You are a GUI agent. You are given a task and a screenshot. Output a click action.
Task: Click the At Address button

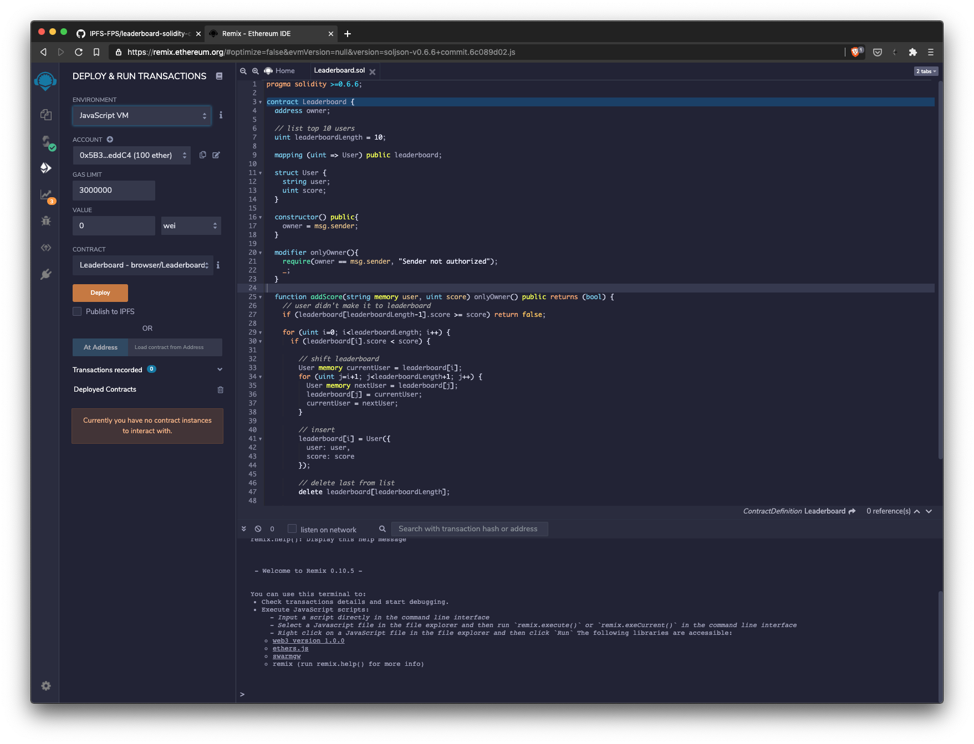click(x=100, y=347)
